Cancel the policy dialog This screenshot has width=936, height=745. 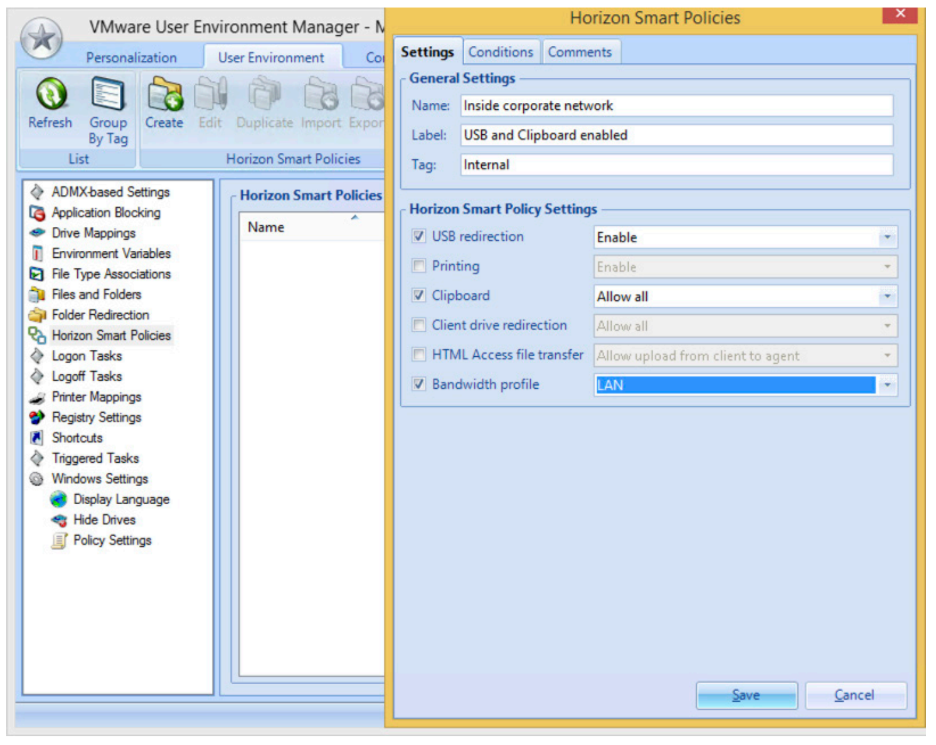pyautogui.click(x=856, y=695)
